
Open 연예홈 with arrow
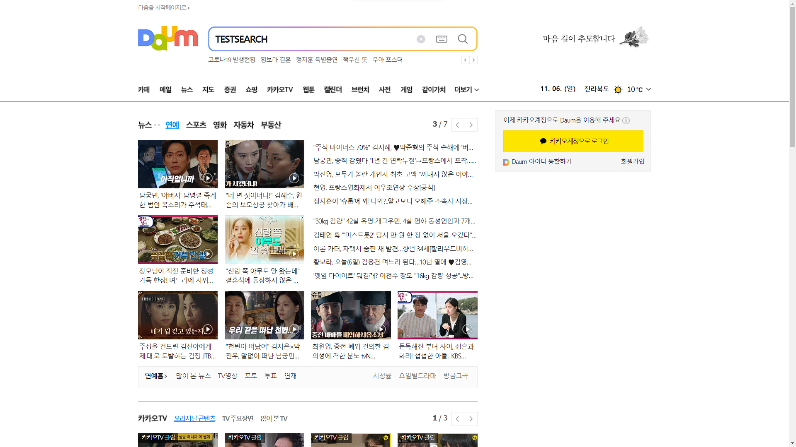[x=156, y=376]
